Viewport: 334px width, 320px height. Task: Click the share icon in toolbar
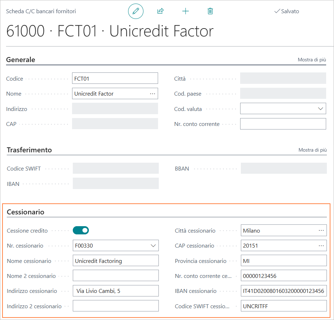click(160, 11)
